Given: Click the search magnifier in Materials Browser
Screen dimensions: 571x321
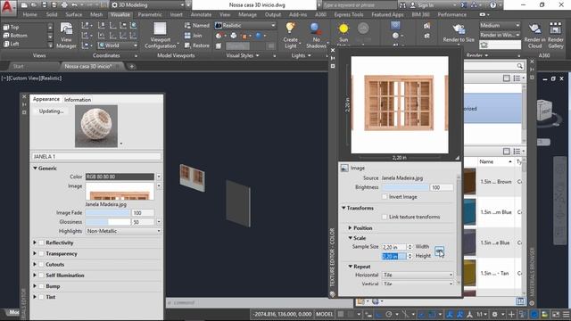Looking at the screenshot, I should [519, 66].
